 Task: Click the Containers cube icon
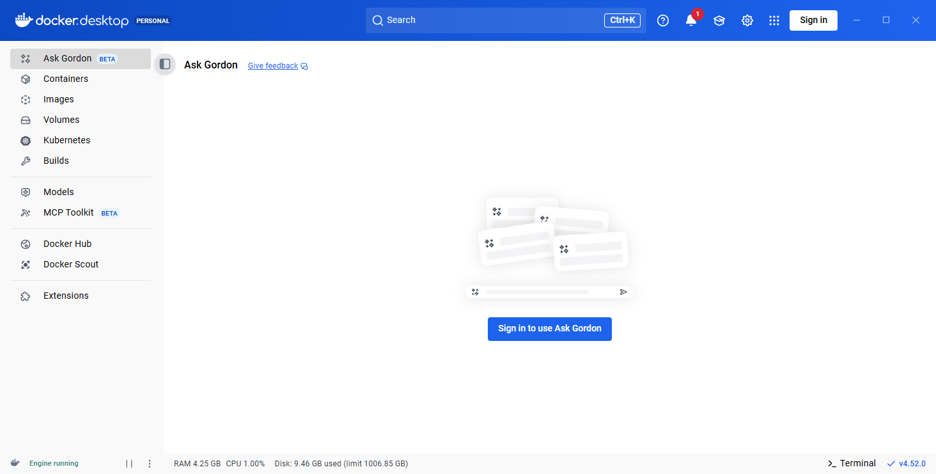click(x=26, y=79)
